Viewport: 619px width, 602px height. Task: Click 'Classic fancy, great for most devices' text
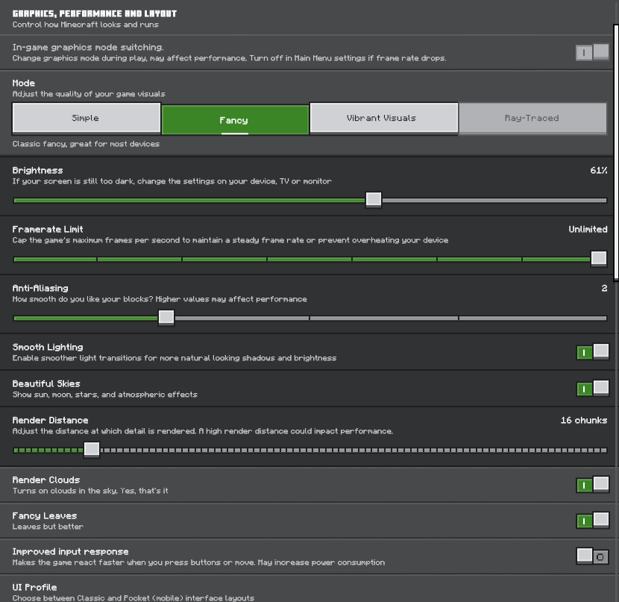pyautogui.click(x=86, y=144)
